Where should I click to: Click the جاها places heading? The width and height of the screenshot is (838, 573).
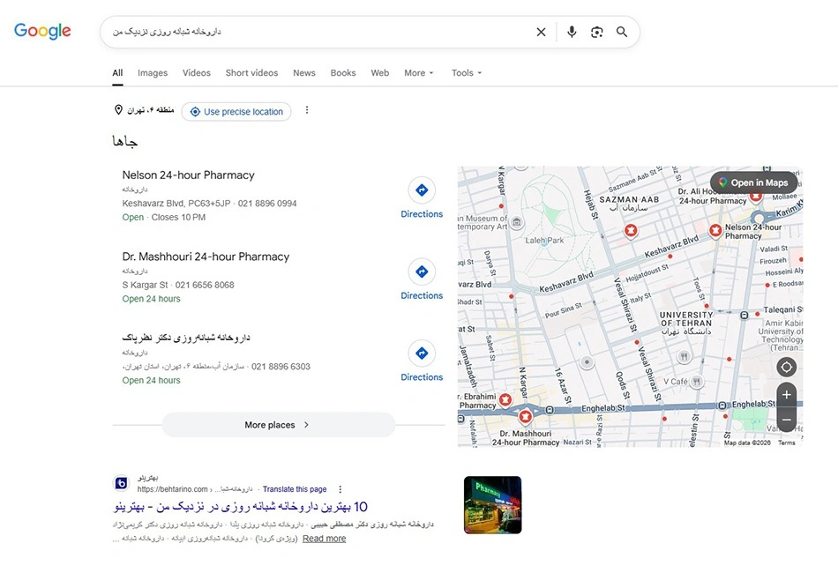coord(125,142)
